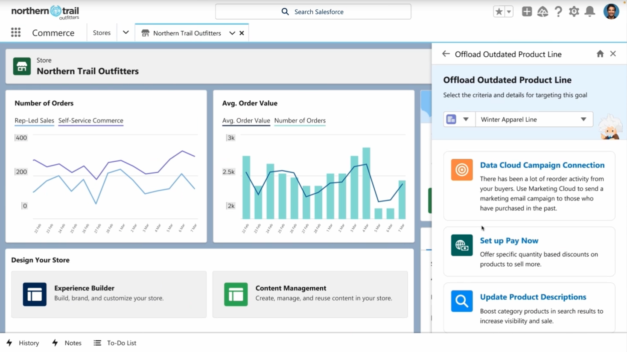The height and width of the screenshot is (352, 627).
Task: Open the Notes utility bar item
Action: pyautogui.click(x=67, y=343)
